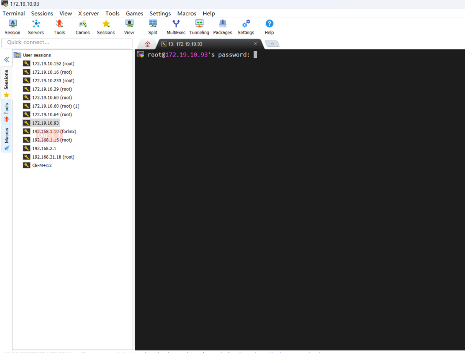
Task: Open the Tools toolbar icon
Action: pyautogui.click(x=59, y=27)
